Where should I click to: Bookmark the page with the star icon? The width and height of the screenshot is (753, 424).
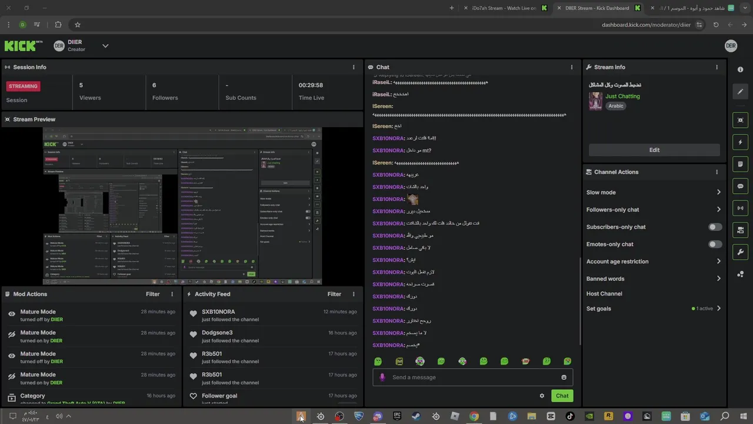click(x=78, y=25)
